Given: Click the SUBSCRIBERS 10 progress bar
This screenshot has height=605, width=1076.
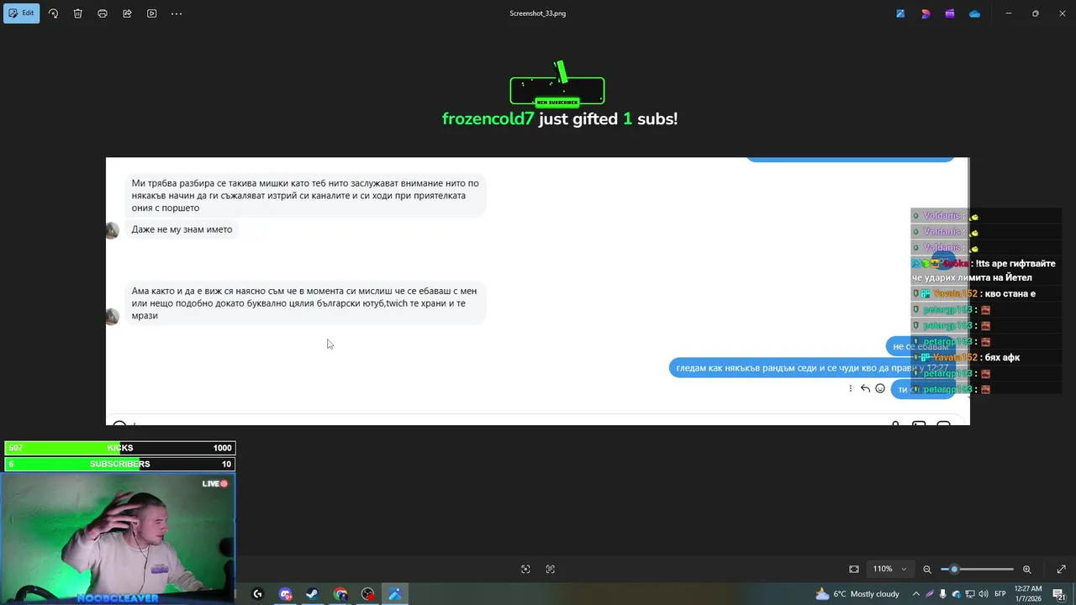Looking at the screenshot, I should point(119,464).
